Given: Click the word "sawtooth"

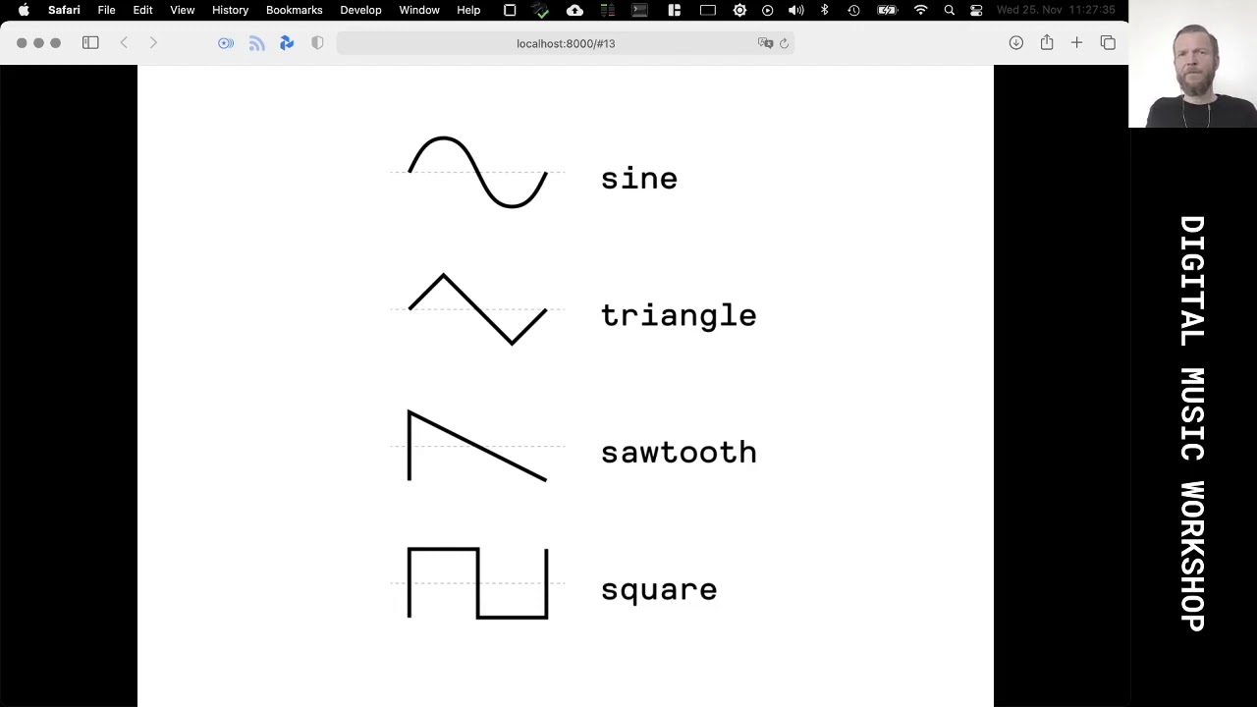Looking at the screenshot, I should [679, 452].
